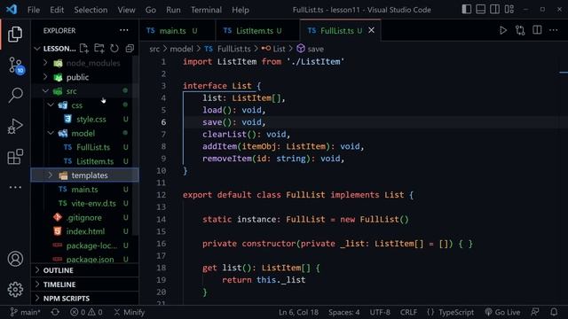Open the Terminal menu
568x319 pixels.
(x=206, y=10)
